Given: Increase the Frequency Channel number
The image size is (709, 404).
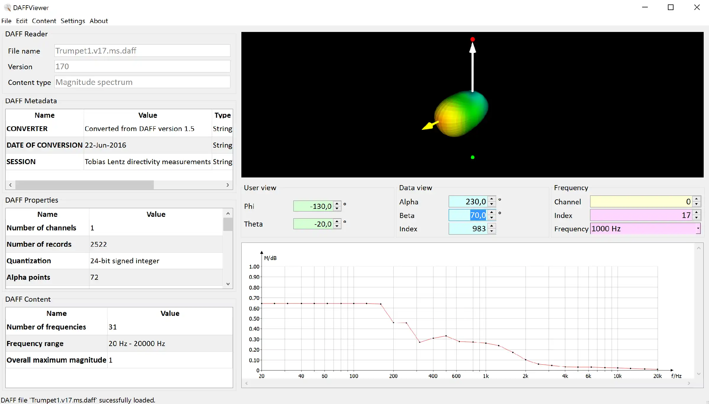Looking at the screenshot, I should tap(697, 199).
